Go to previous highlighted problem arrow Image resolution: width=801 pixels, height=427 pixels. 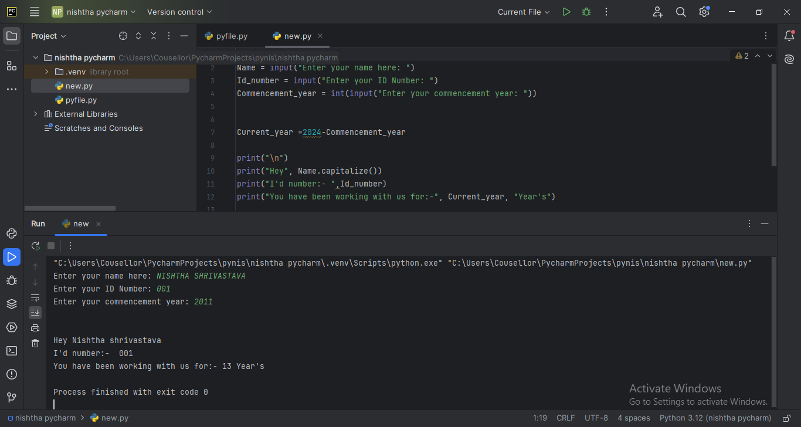(758, 56)
